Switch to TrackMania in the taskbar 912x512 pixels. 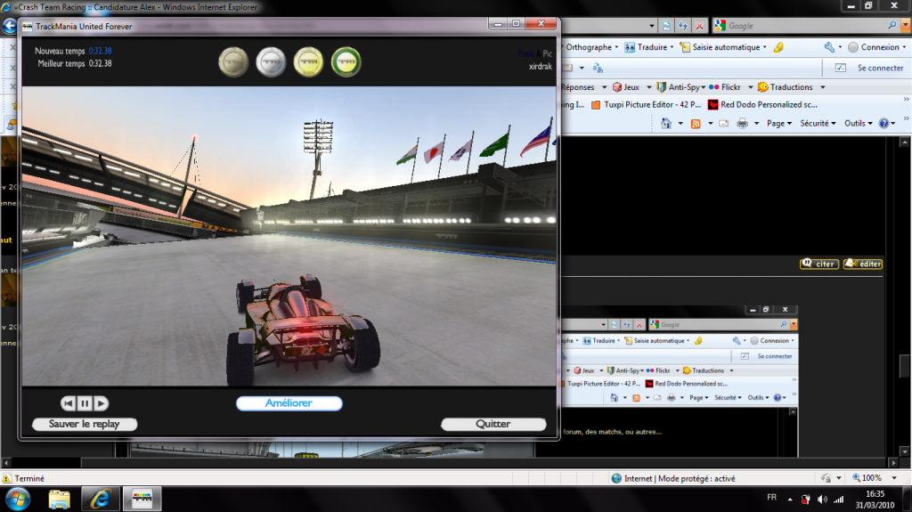(x=142, y=499)
